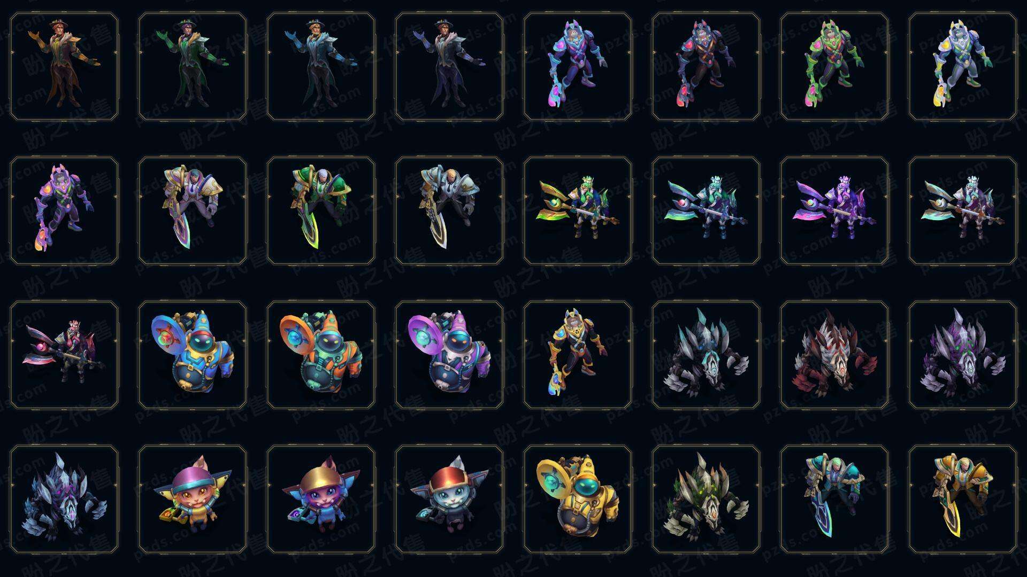Pick the cat with purple helmet

coord(193,499)
